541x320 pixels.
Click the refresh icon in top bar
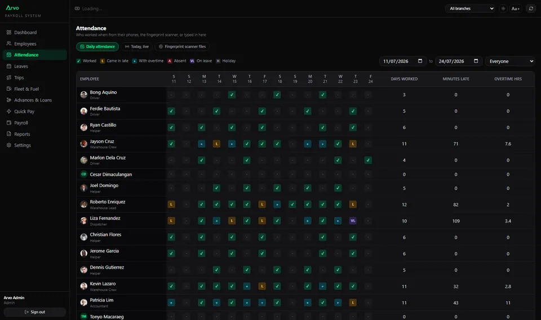point(531,8)
